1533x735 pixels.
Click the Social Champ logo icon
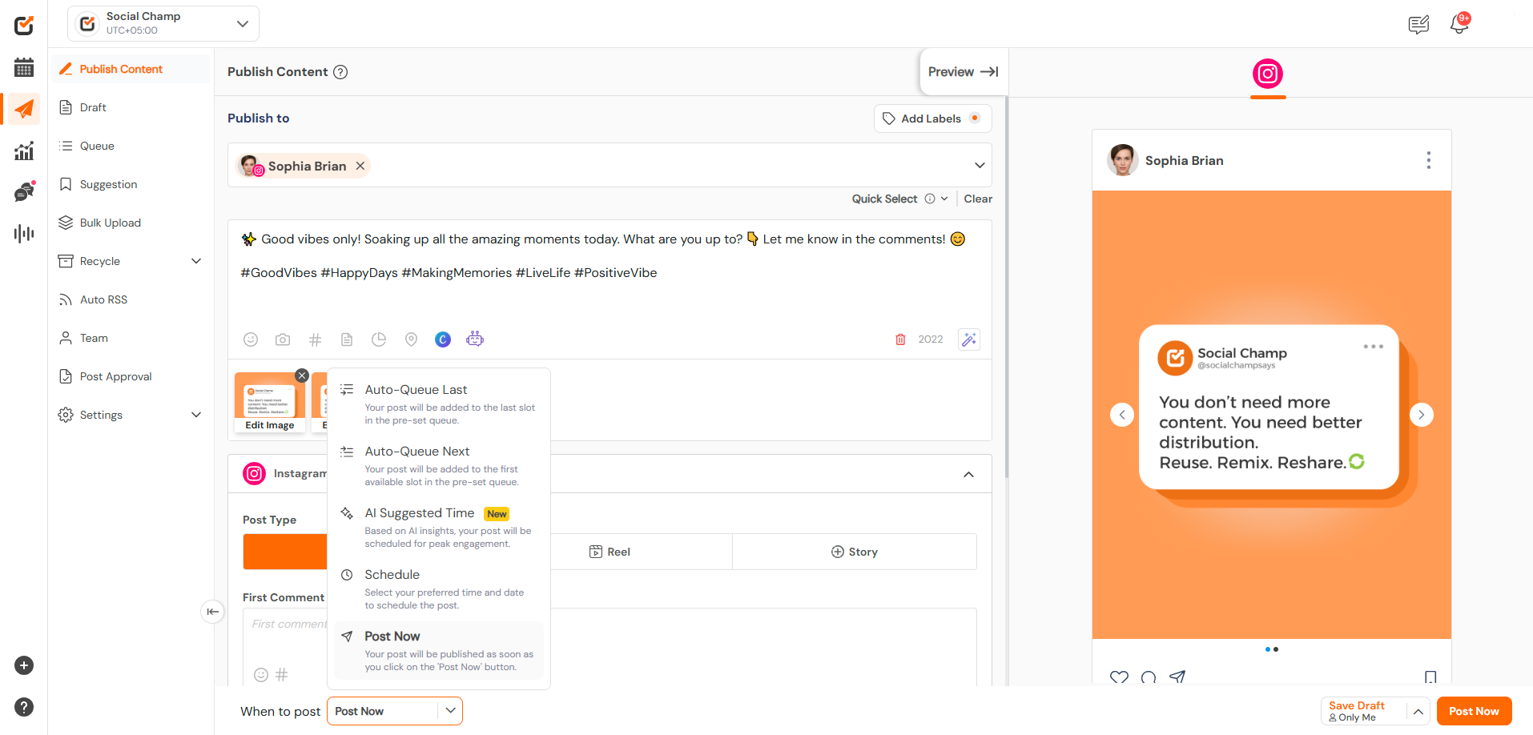click(24, 26)
